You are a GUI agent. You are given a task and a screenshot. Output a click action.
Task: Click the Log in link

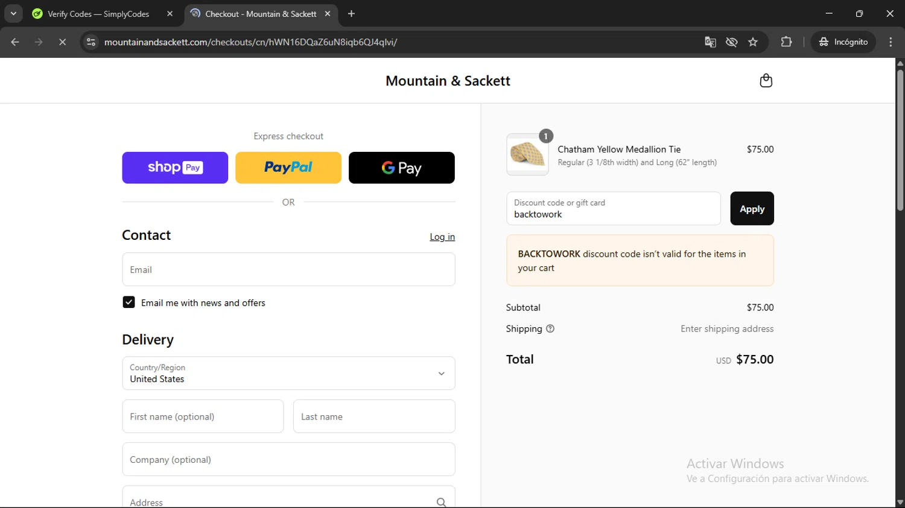(x=442, y=237)
